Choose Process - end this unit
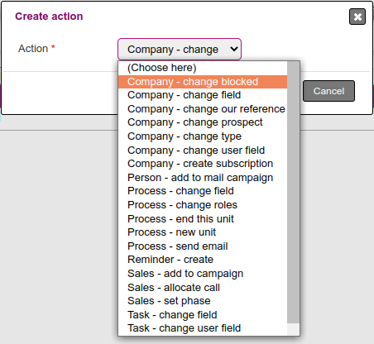 (203, 219)
